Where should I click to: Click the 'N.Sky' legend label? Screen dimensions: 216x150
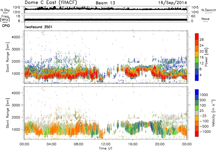point(5,10)
